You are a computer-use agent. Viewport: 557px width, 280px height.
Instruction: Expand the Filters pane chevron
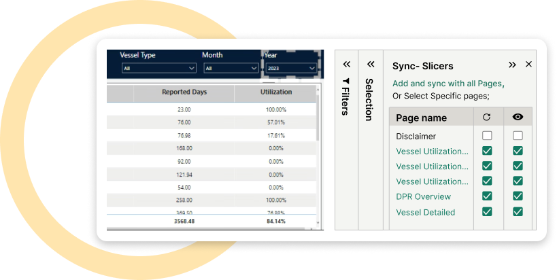coord(346,64)
